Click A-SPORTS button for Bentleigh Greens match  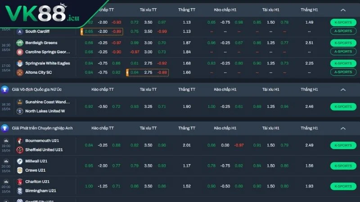point(343,52)
